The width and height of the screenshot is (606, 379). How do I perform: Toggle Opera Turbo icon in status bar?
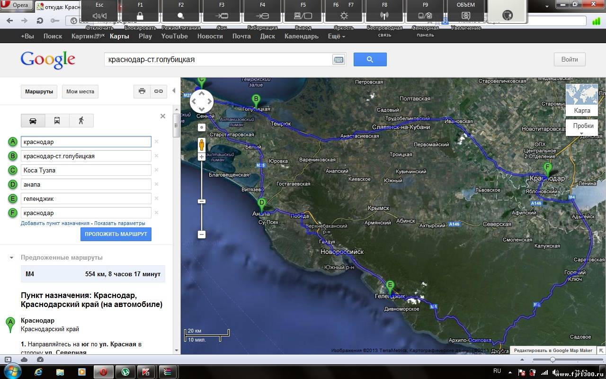[40, 360]
